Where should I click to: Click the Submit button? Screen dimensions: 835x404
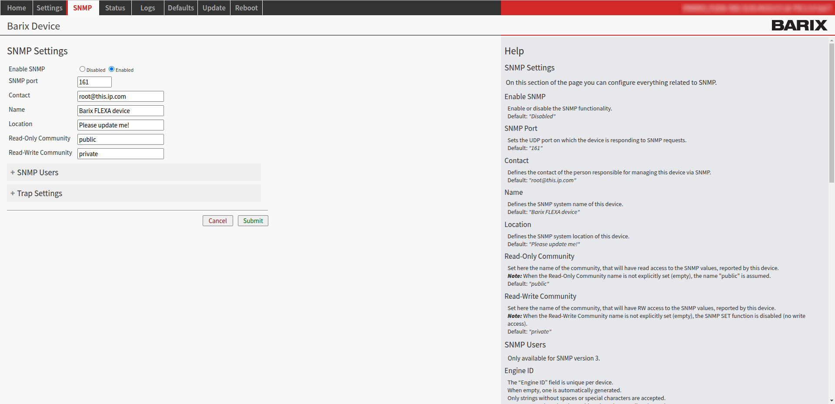coord(253,220)
